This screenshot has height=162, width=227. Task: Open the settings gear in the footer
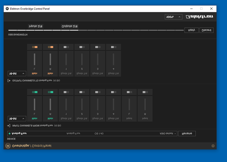[x=213, y=146]
